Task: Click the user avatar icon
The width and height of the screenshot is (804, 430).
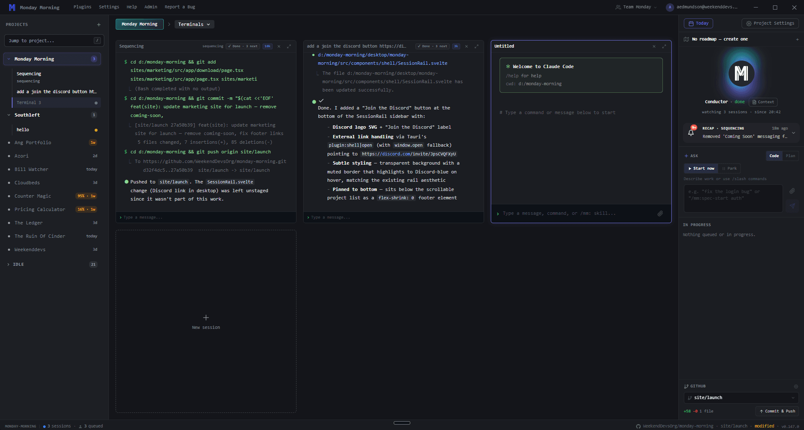Action: pos(670,7)
